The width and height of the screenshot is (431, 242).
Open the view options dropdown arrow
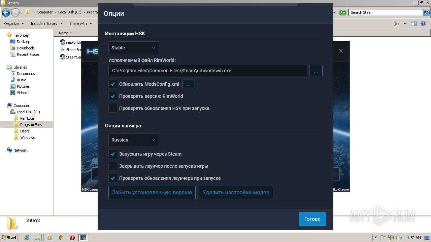405,24
